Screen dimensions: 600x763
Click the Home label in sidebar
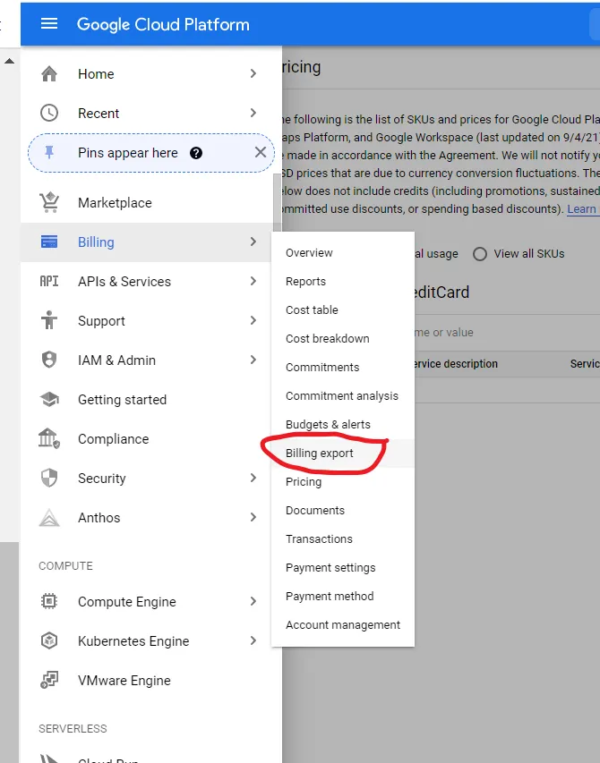pyautogui.click(x=96, y=74)
